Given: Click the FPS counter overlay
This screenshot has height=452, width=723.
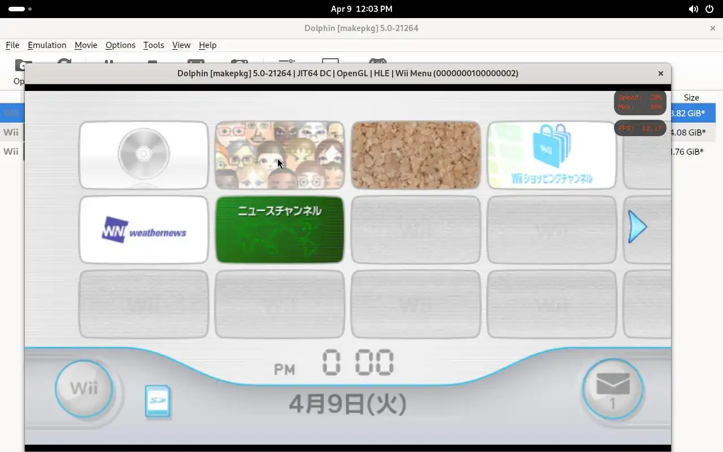Looking at the screenshot, I should (640, 128).
